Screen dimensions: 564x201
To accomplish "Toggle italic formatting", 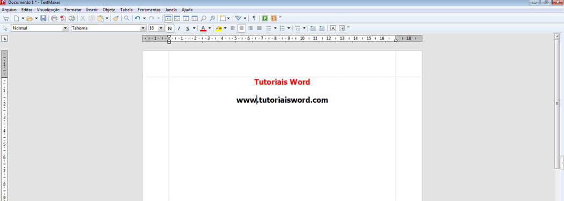I will point(179,28).
